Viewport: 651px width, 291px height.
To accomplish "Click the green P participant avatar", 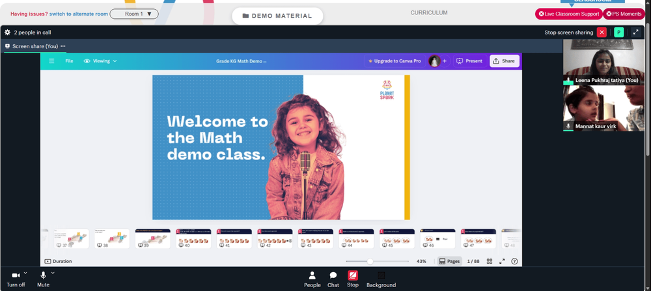I will click(x=618, y=33).
